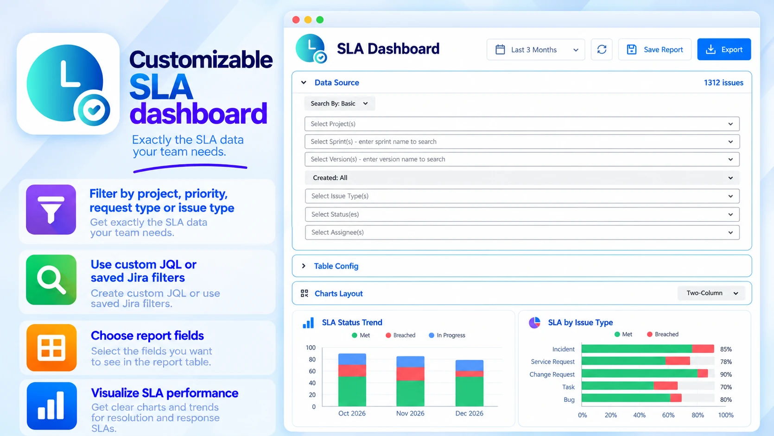Open the Select Status(es) dropdown

click(x=522, y=214)
